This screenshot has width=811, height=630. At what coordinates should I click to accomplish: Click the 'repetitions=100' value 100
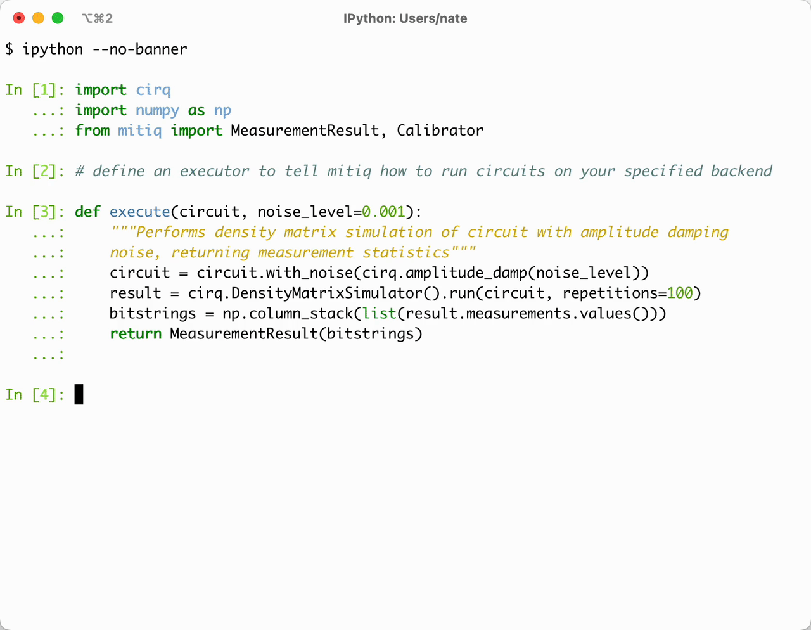(680, 293)
